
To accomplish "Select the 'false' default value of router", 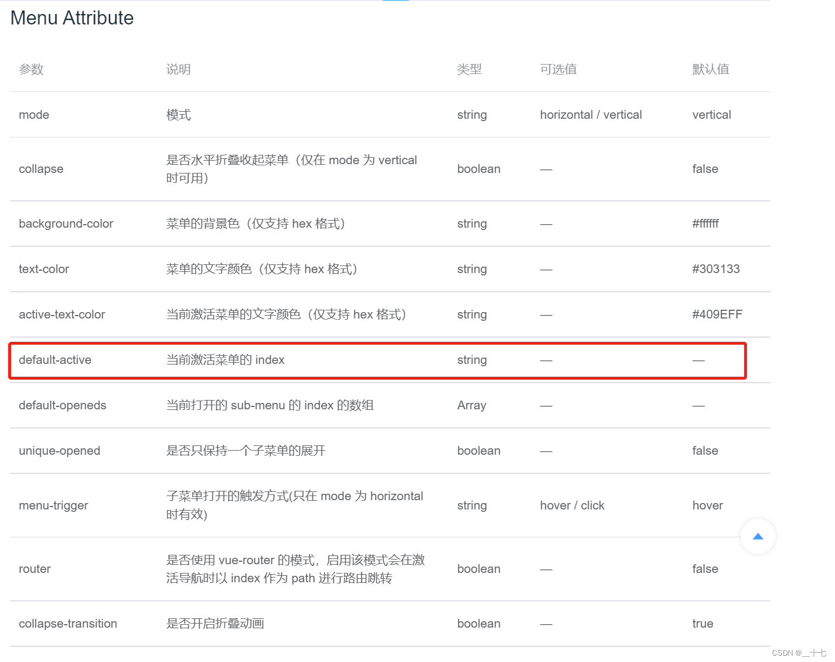I will (x=705, y=569).
